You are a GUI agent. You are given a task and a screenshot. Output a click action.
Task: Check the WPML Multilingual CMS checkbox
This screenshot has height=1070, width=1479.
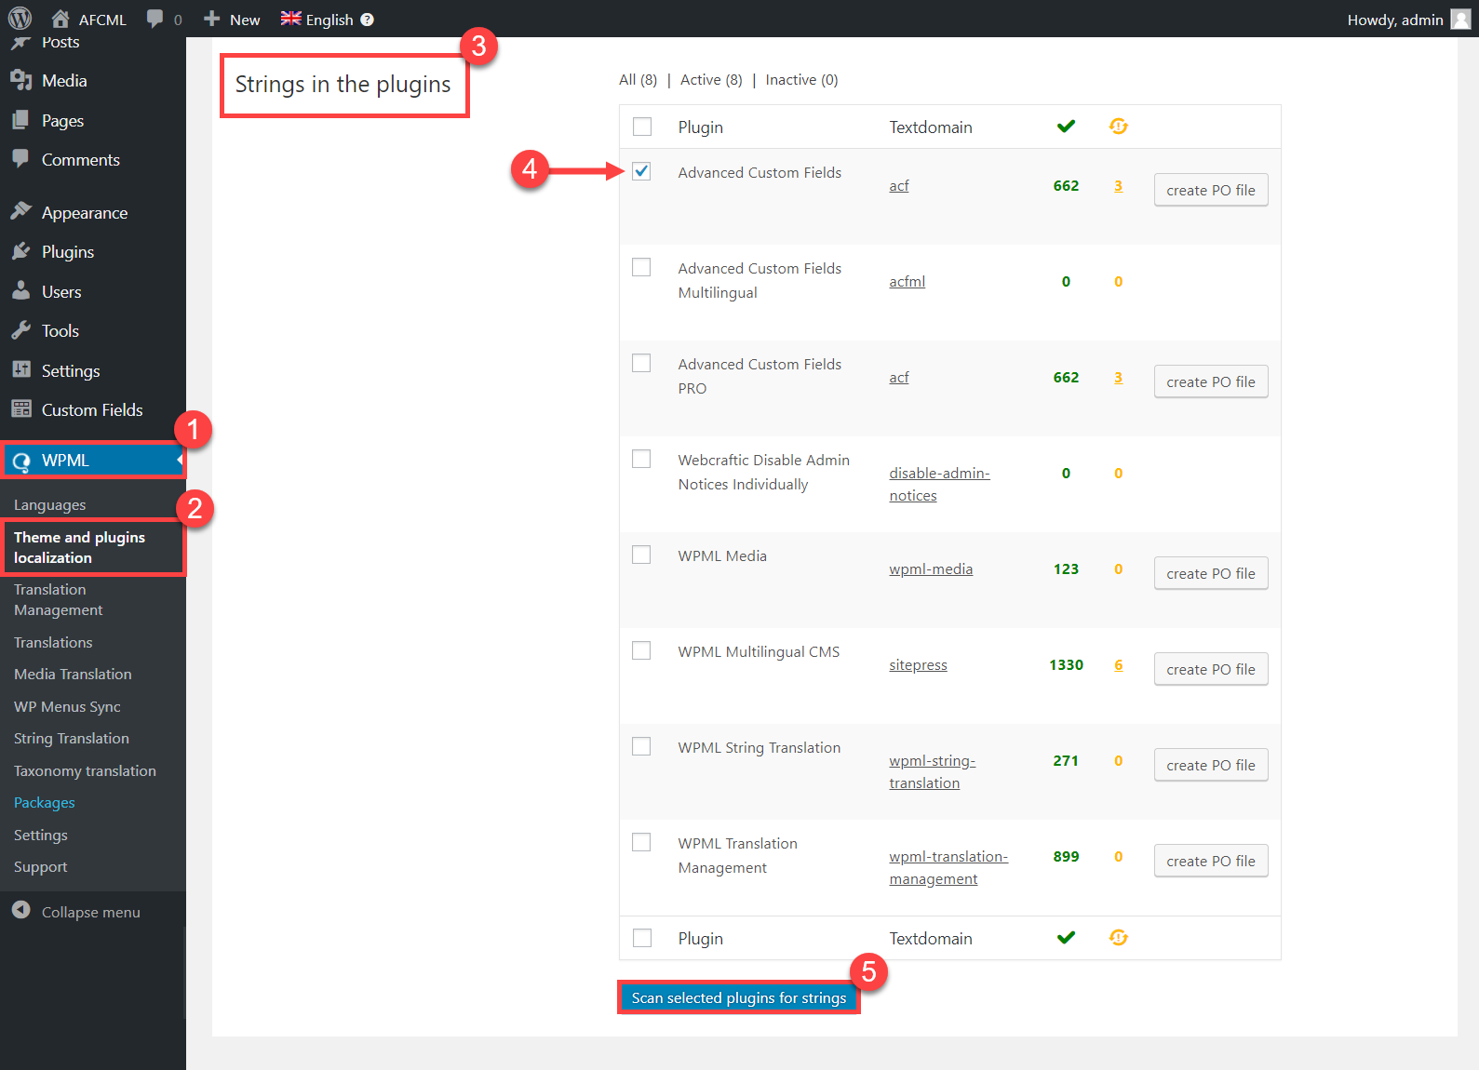click(x=641, y=650)
